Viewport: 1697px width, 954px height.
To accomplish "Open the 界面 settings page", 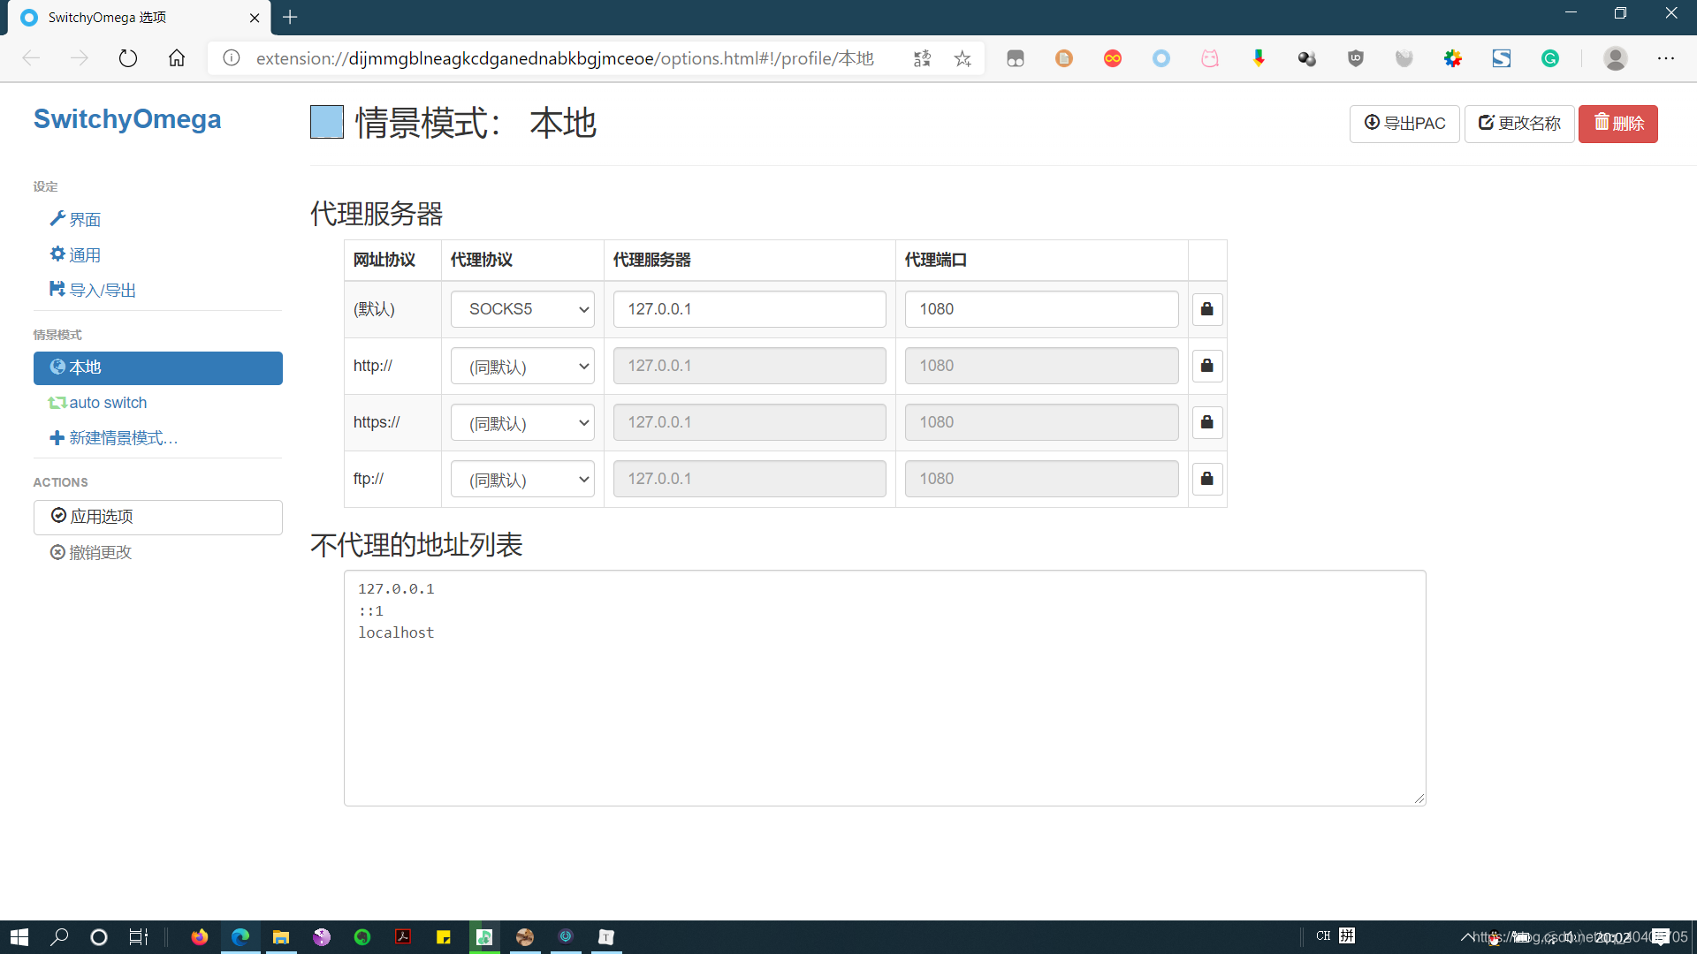I will [x=76, y=219].
